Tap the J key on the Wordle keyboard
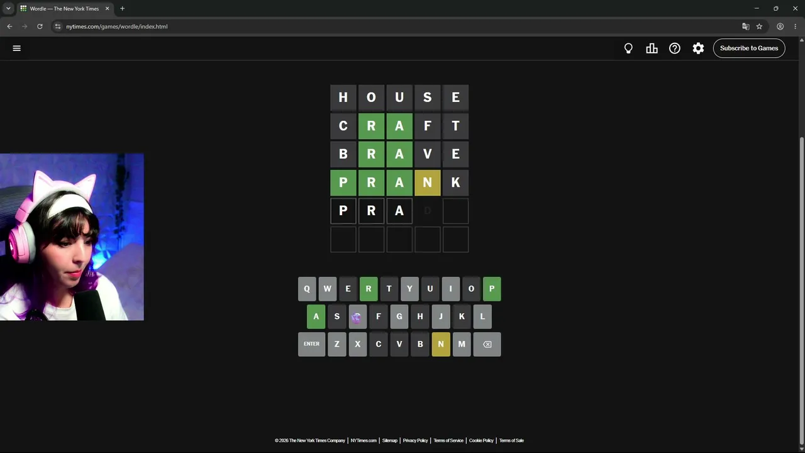805x453 pixels. click(441, 316)
